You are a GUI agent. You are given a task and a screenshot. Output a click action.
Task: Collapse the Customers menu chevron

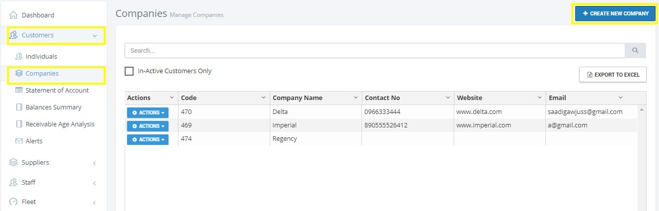[x=95, y=36]
